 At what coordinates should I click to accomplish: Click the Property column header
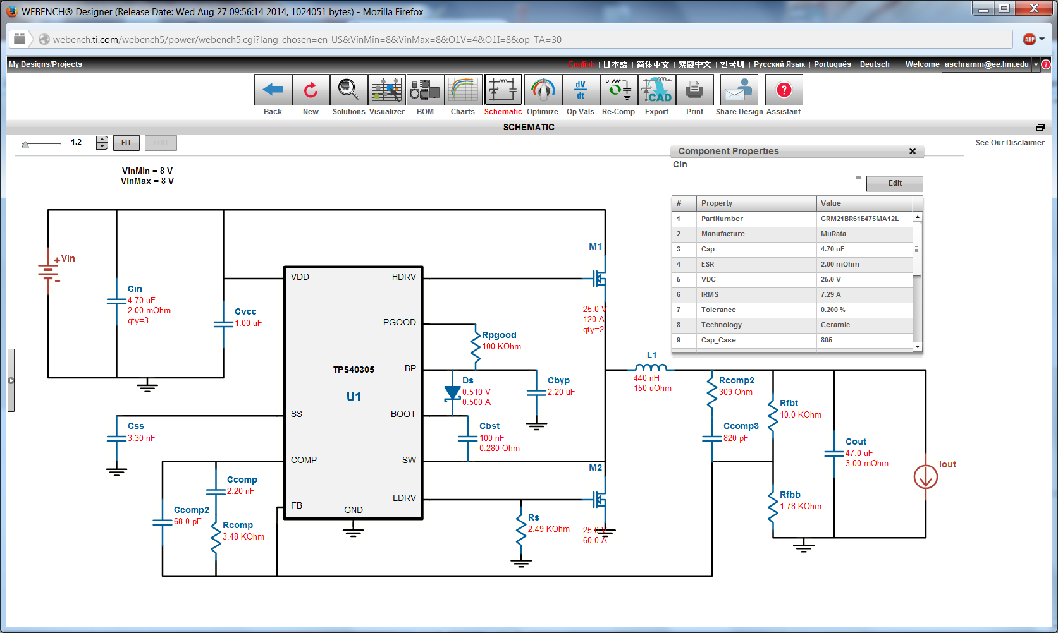click(756, 203)
